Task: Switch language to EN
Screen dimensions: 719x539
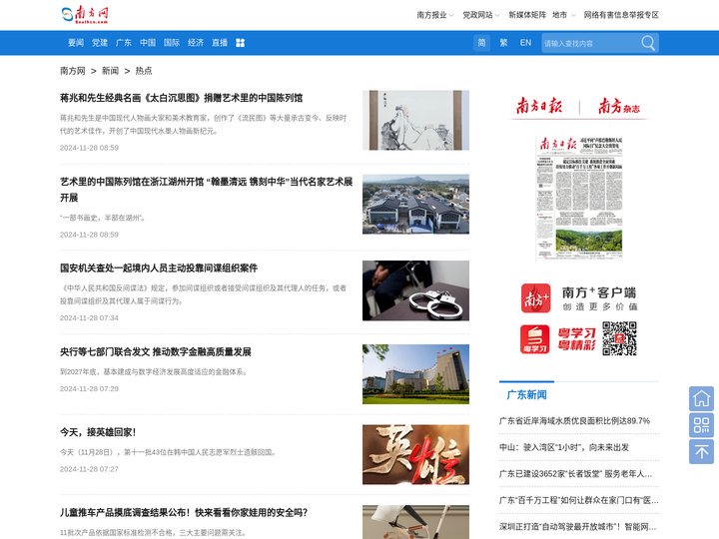Action: (525, 43)
